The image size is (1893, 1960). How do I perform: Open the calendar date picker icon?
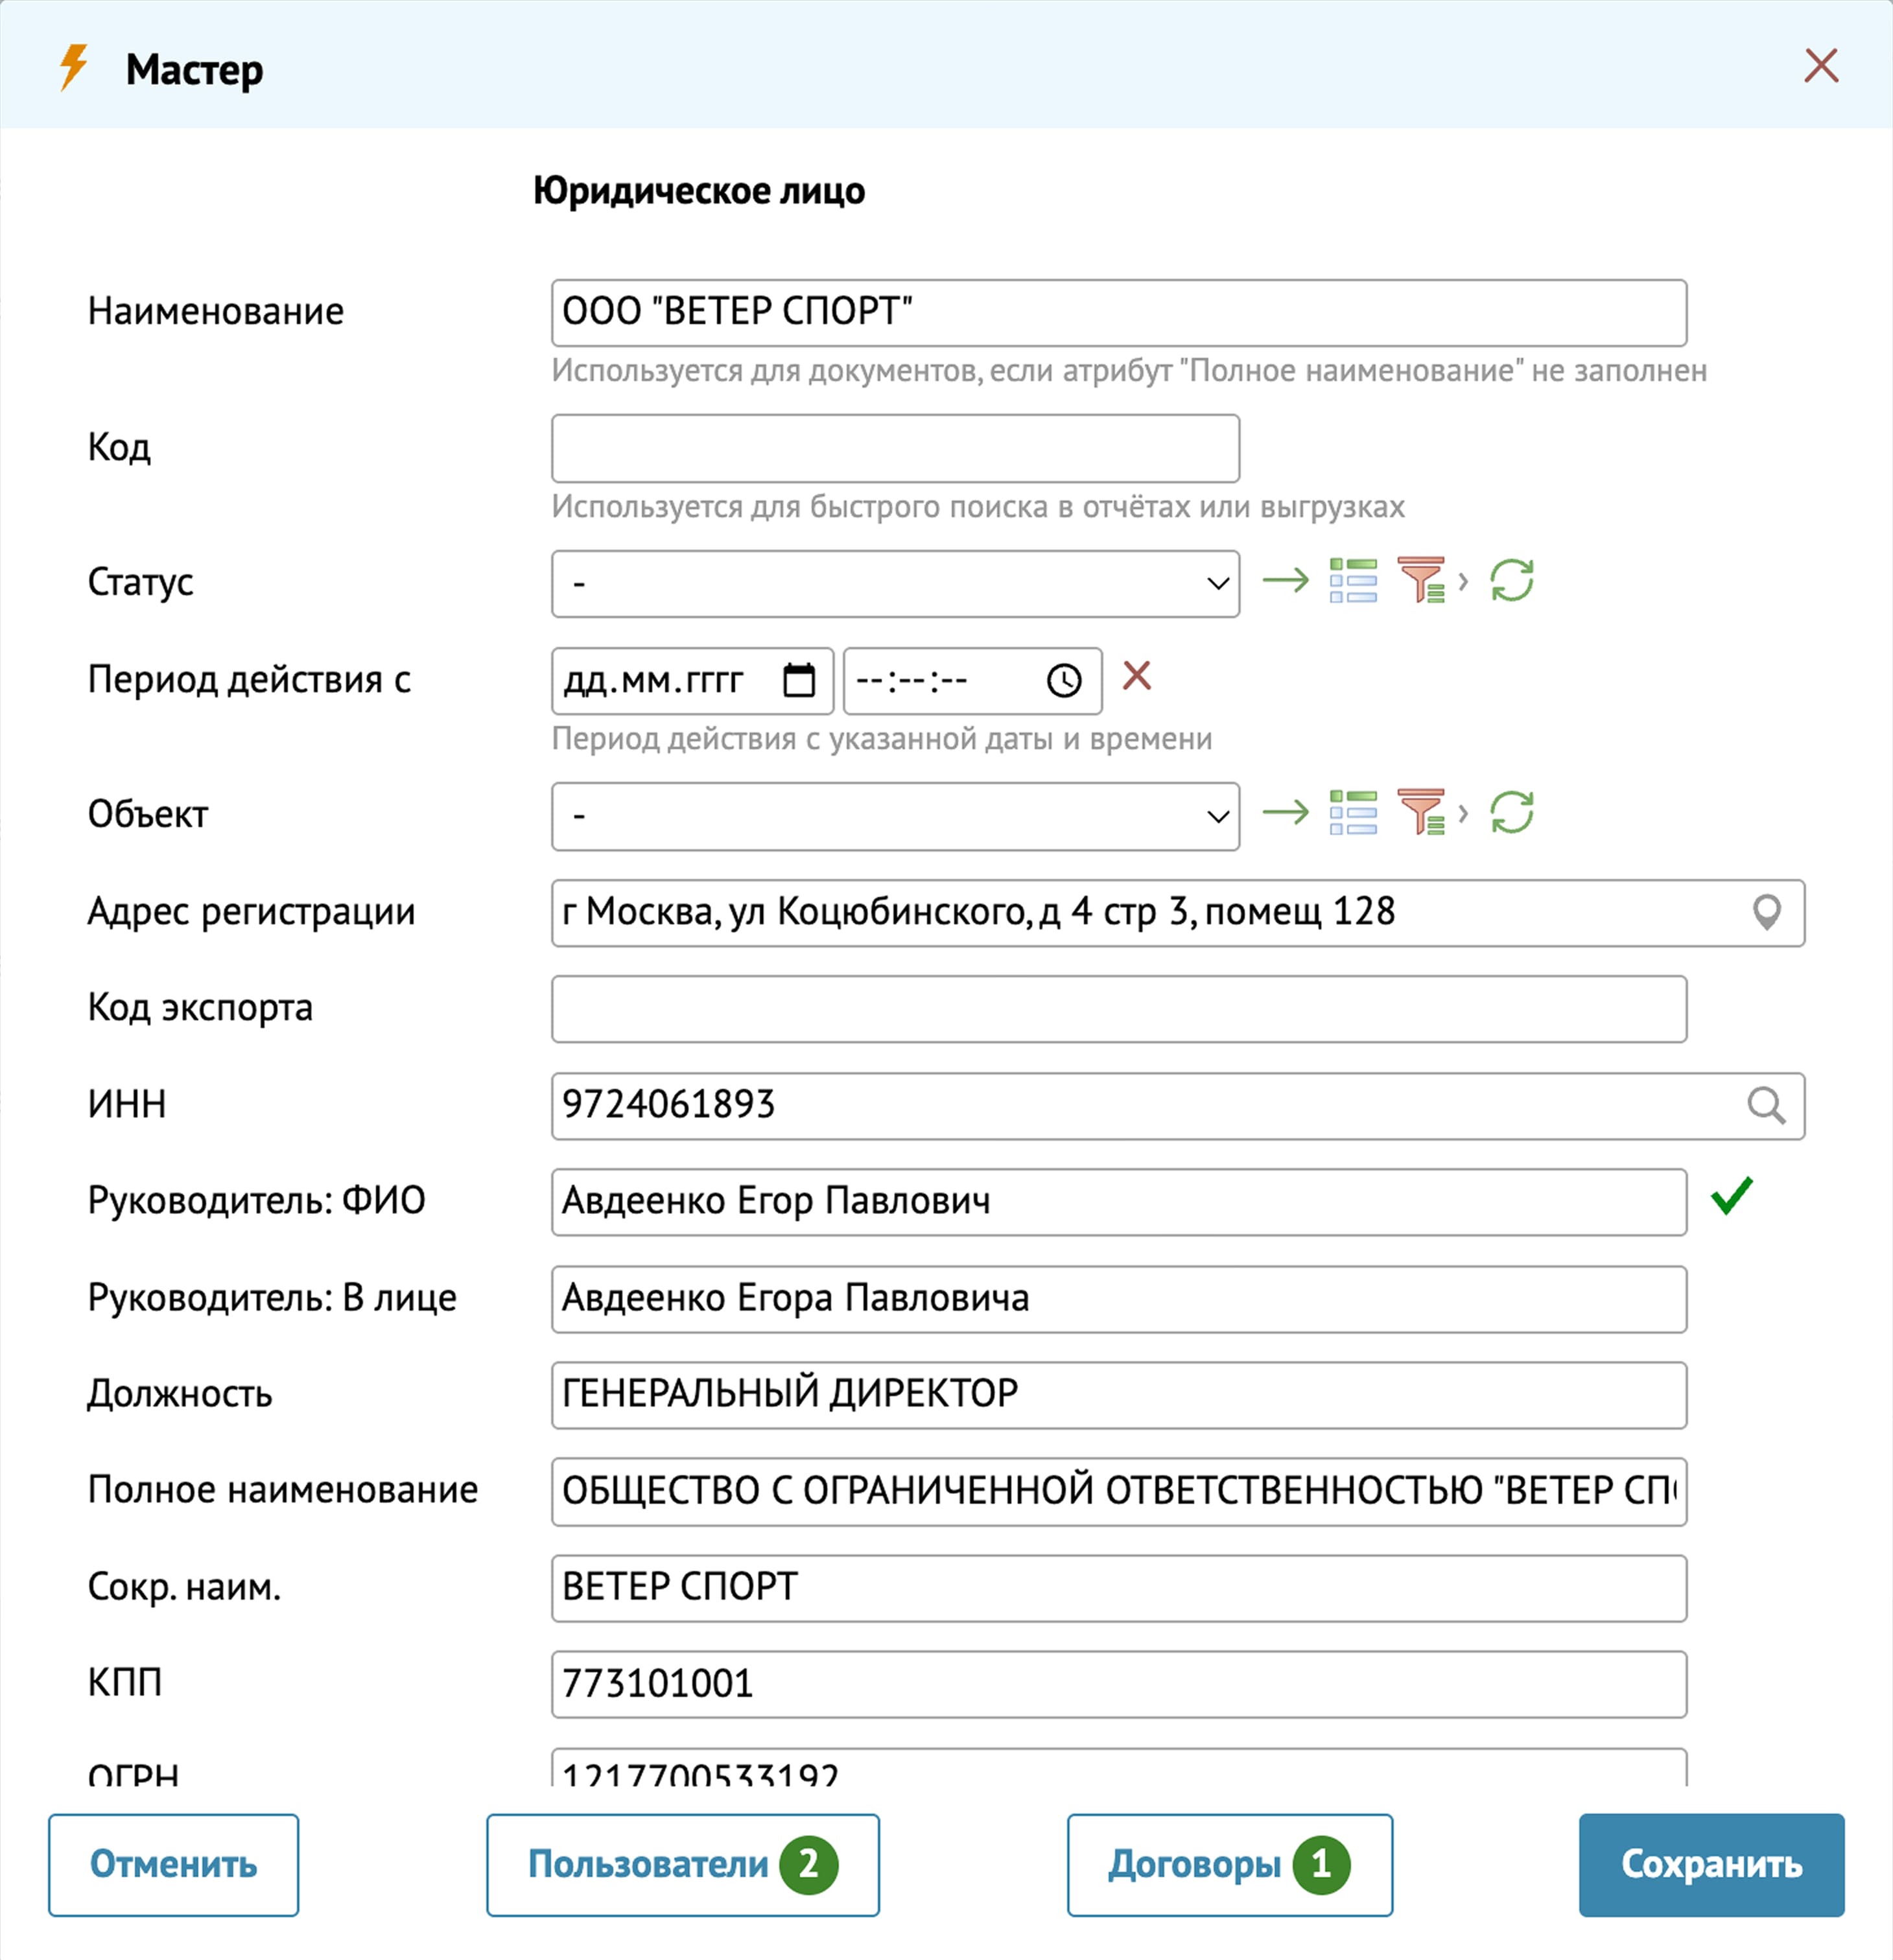(x=798, y=681)
